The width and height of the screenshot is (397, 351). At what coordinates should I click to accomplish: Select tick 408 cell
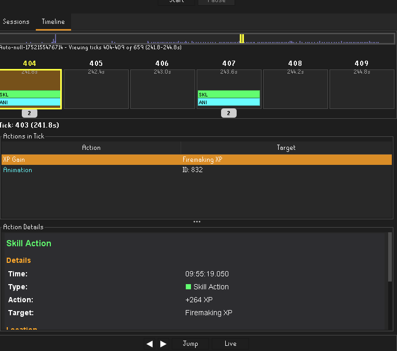click(x=295, y=89)
